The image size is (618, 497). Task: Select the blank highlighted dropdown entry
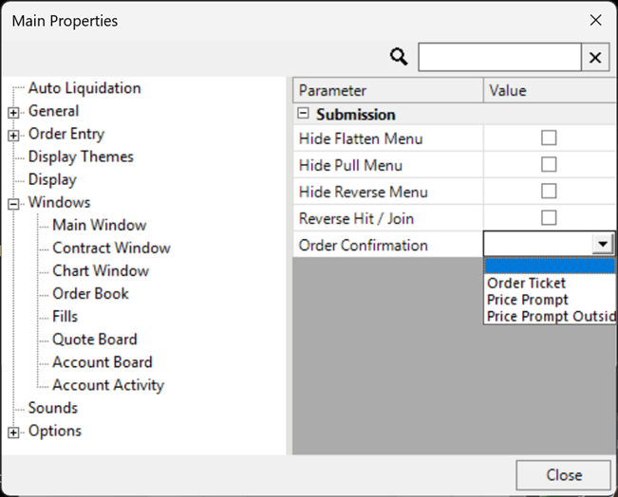pos(549,266)
